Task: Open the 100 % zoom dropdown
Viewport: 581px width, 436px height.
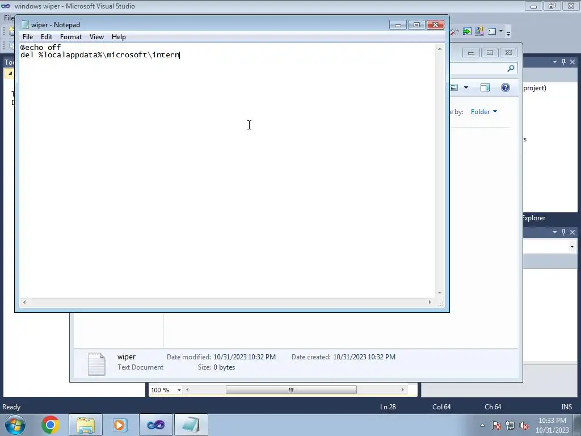Action: coord(179,390)
